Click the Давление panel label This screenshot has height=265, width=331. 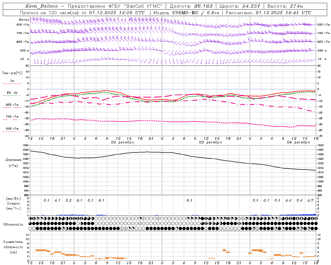(x=13, y=160)
